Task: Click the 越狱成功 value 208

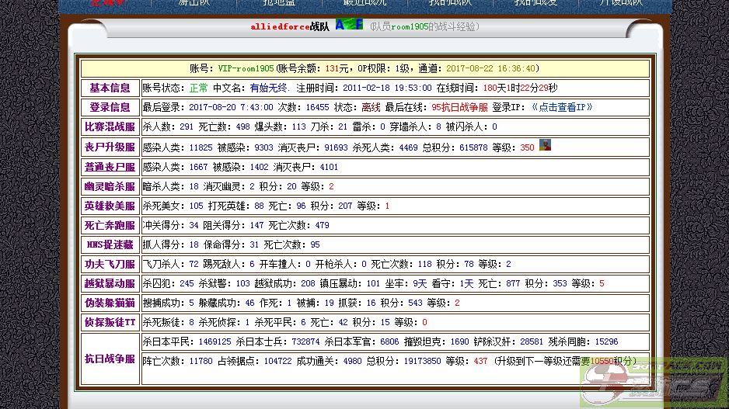Action: (308, 283)
